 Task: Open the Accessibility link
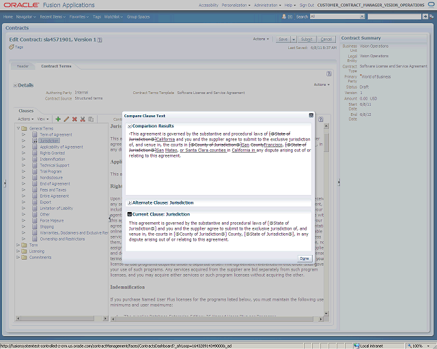[208, 5]
